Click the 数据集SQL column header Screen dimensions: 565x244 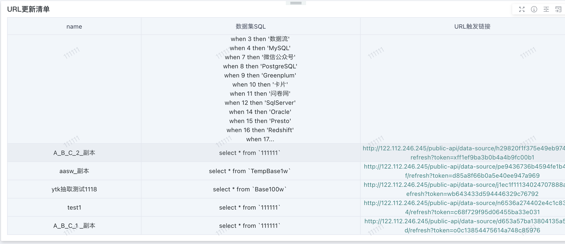coord(251,27)
